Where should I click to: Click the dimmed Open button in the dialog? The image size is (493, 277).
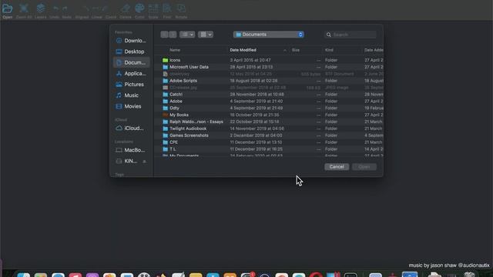364,167
